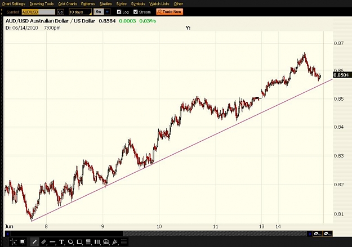352x247 pixels.
Task: Click the 0.82 price axis label
Action: [338, 185]
